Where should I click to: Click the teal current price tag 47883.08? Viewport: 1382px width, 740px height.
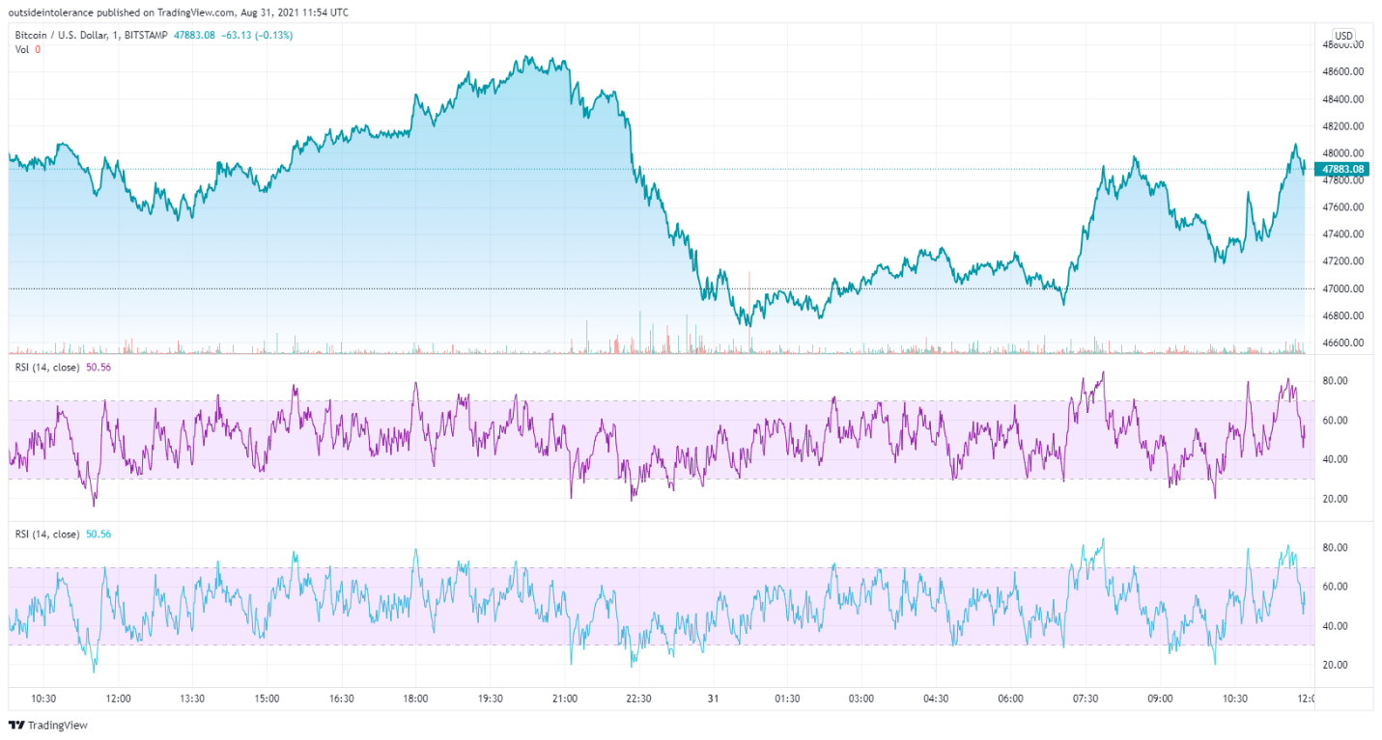point(1342,169)
